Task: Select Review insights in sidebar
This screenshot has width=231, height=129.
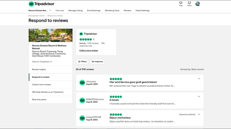Action: point(39,69)
